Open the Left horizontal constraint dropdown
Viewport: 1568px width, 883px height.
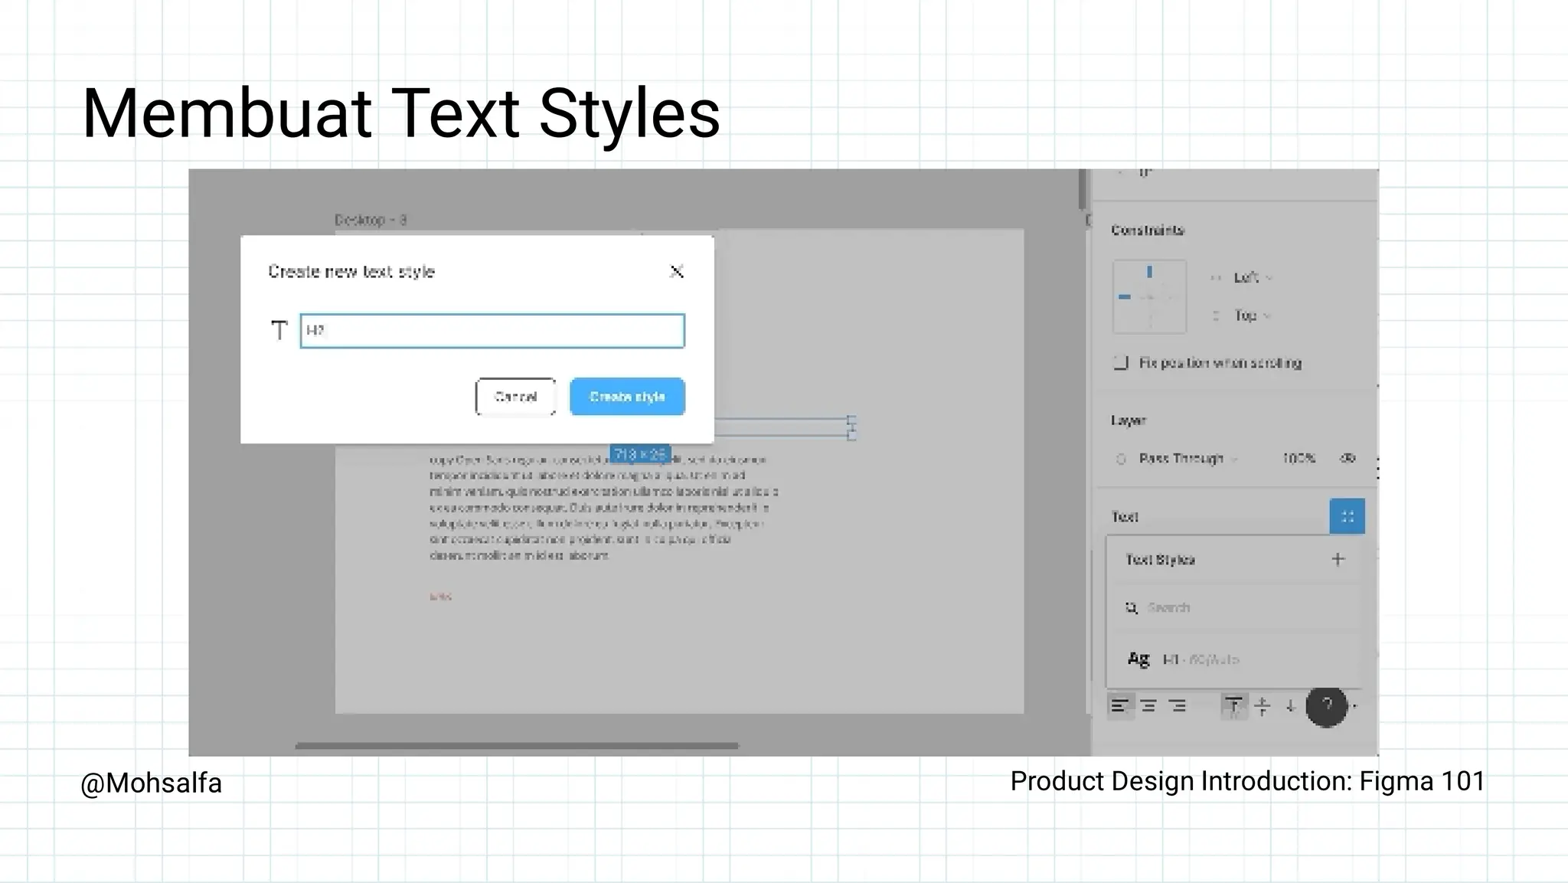[1251, 277]
